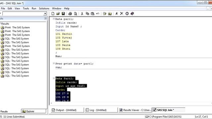The image size is (212, 119).
Task: Select the last SQL: The SAS System entry
Action: 17,76
